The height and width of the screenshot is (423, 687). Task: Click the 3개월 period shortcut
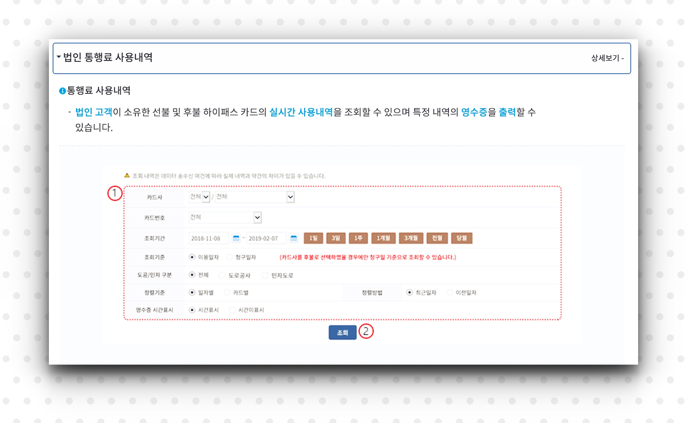pos(411,238)
